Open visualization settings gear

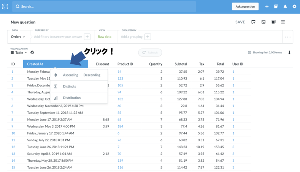click(32, 52)
